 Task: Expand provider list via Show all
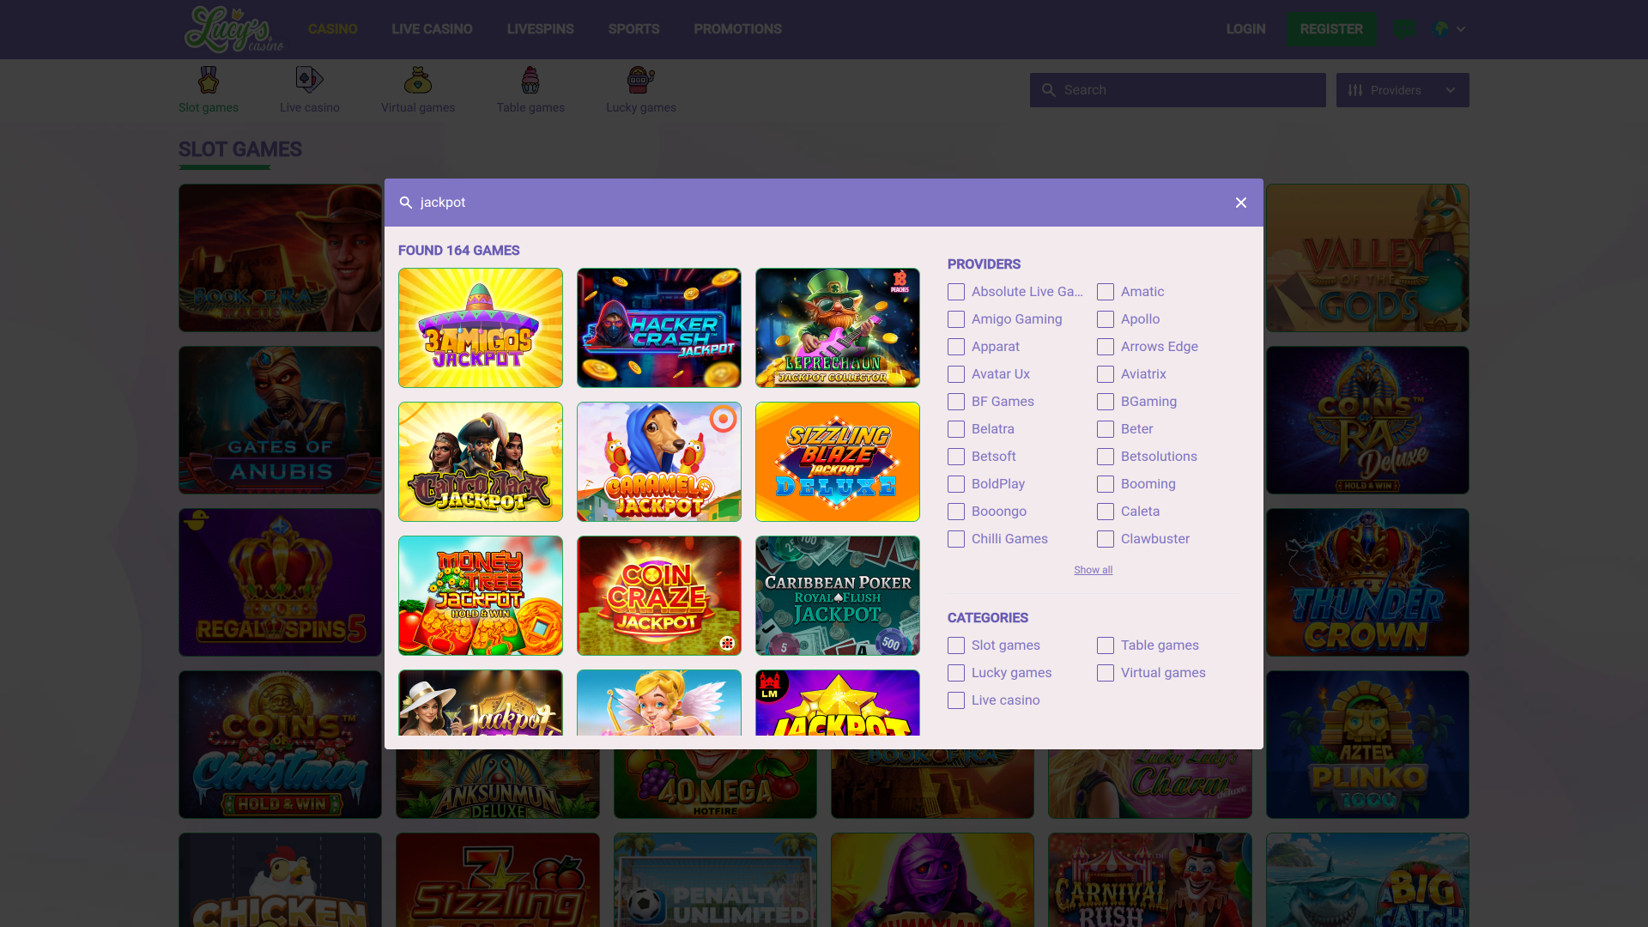pyautogui.click(x=1093, y=569)
